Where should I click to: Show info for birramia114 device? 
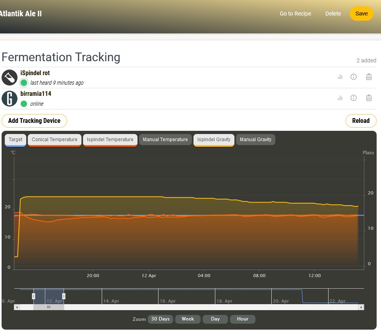coord(354,98)
